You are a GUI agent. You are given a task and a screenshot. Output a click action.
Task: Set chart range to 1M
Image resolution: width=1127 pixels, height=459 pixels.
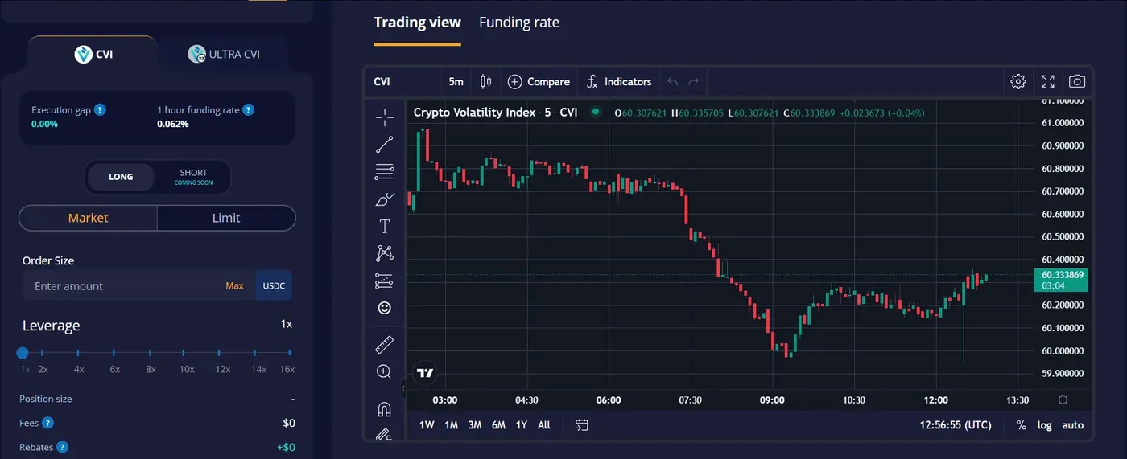click(452, 424)
